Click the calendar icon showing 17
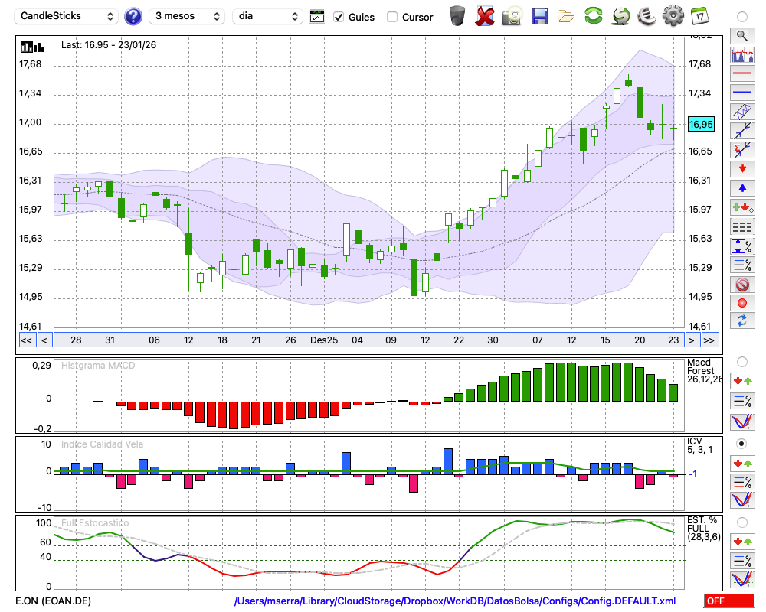766x612 pixels. click(699, 15)
